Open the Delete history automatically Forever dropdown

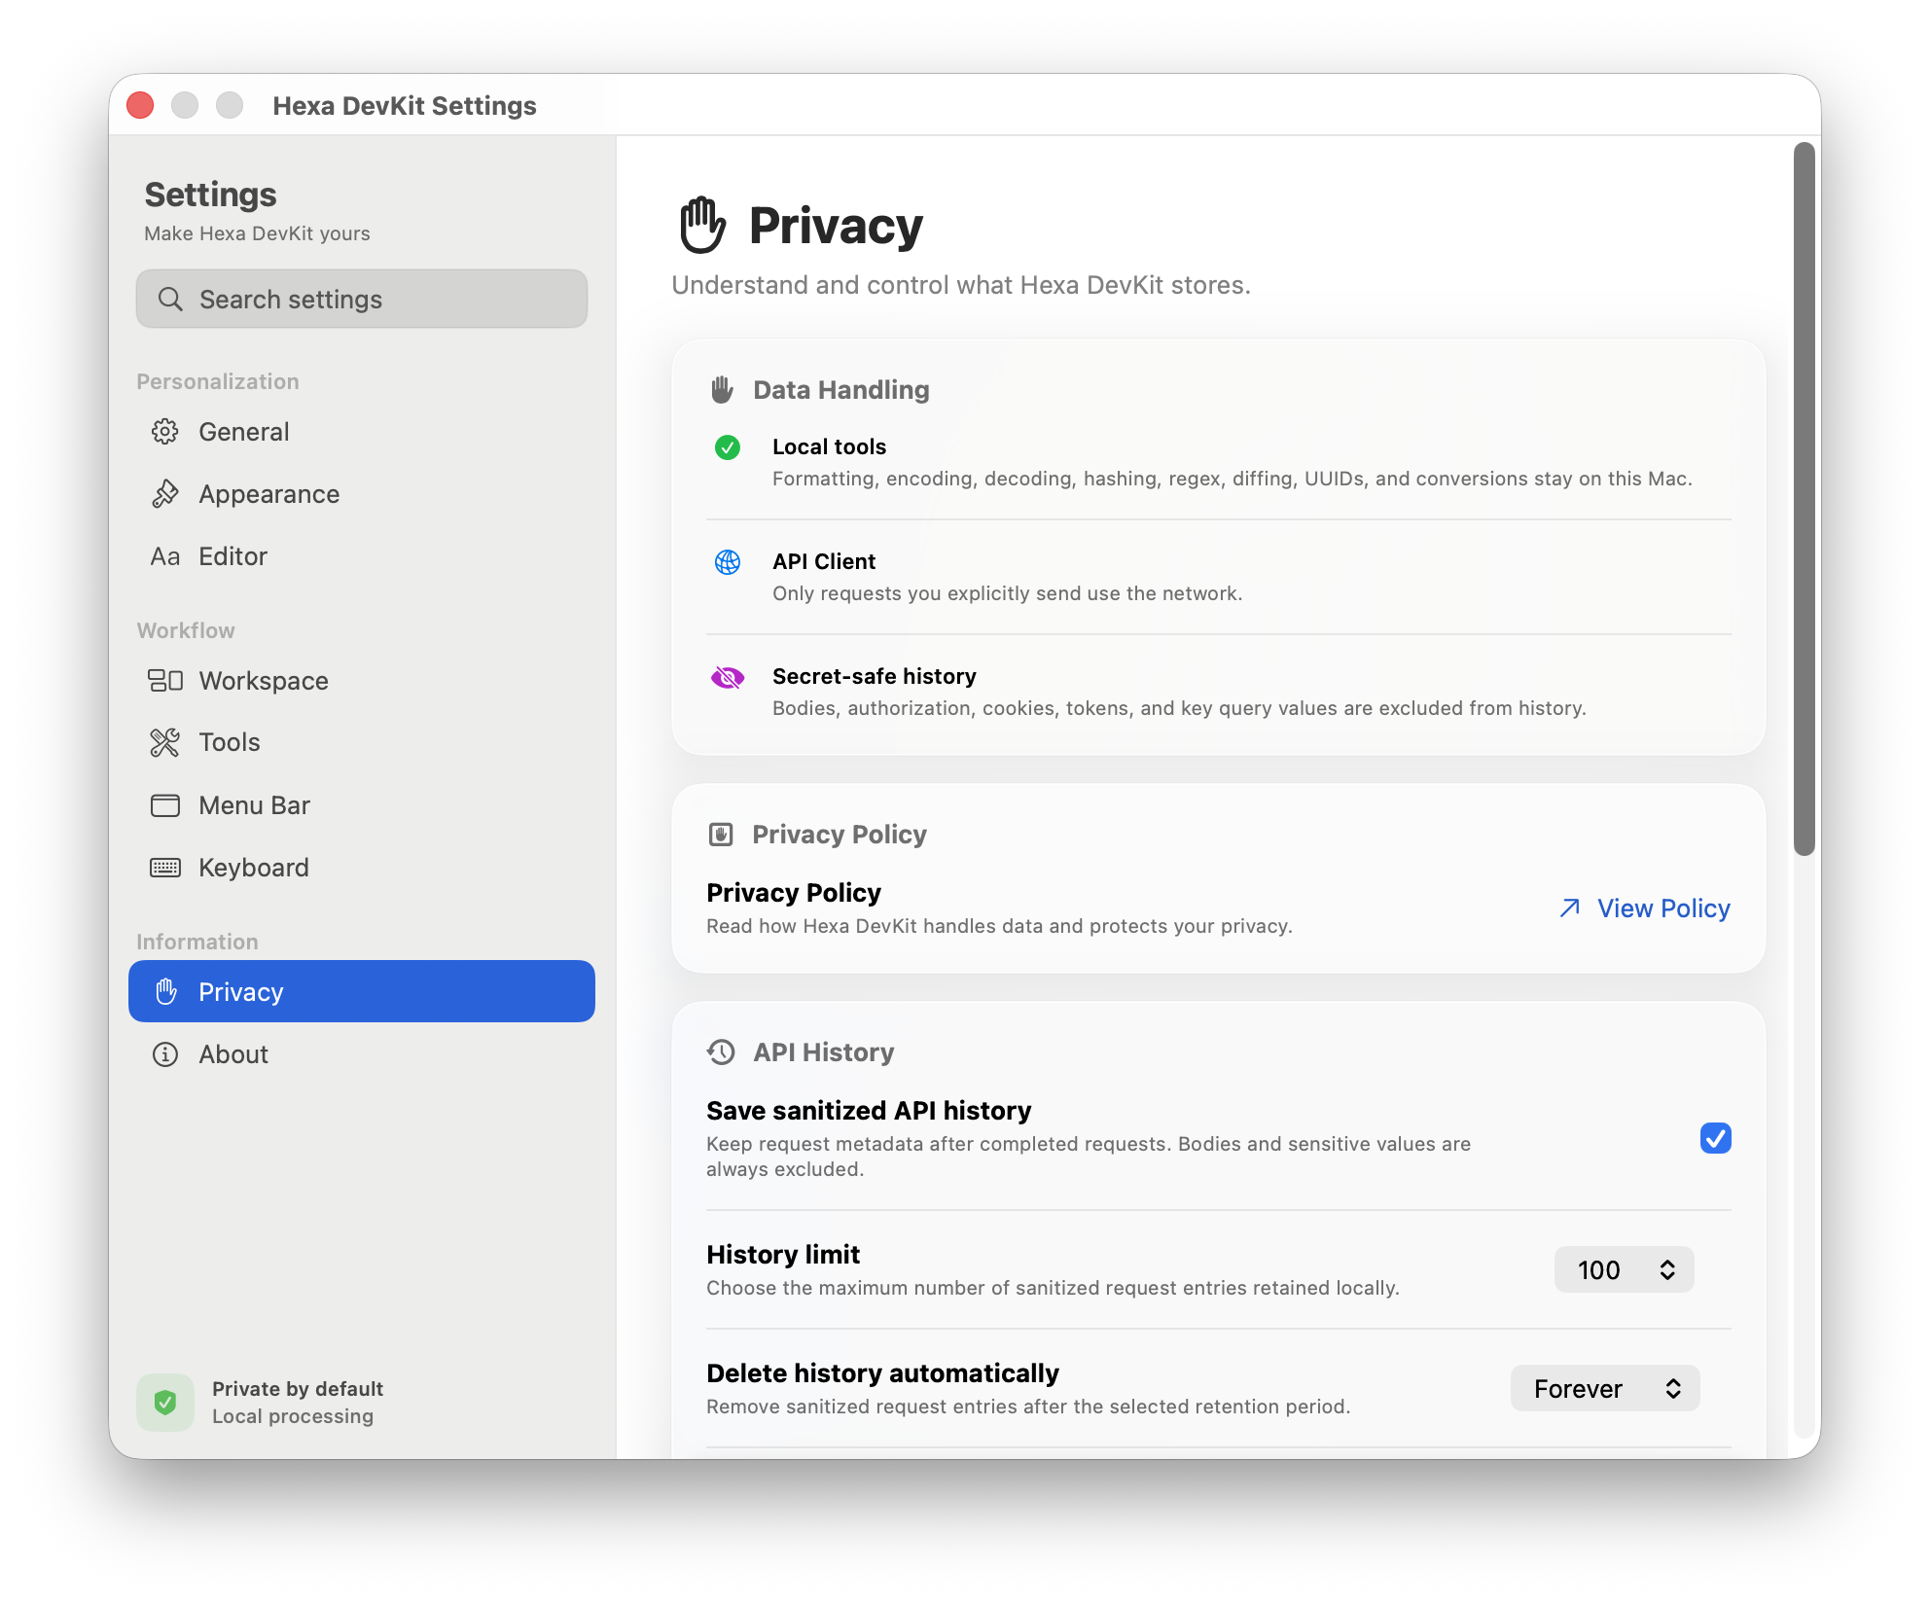click(x=1605, y=1388)
